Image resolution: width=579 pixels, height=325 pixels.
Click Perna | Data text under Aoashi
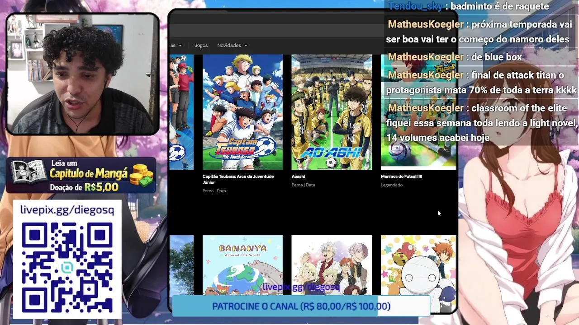click(303, 185)
